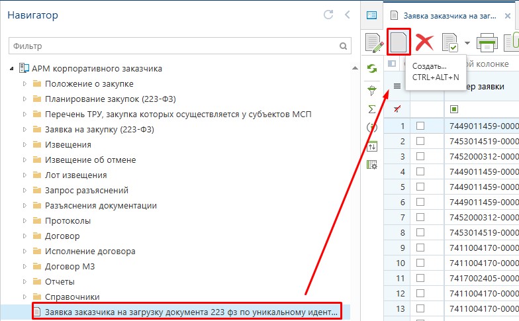The image size is (519, 321).
Task: Open the dropdown arrow next to the document check icon
Action: (x=467, y=42)
